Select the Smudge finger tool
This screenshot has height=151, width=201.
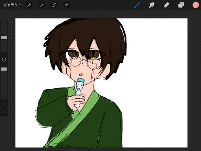(x=152, y=5)
